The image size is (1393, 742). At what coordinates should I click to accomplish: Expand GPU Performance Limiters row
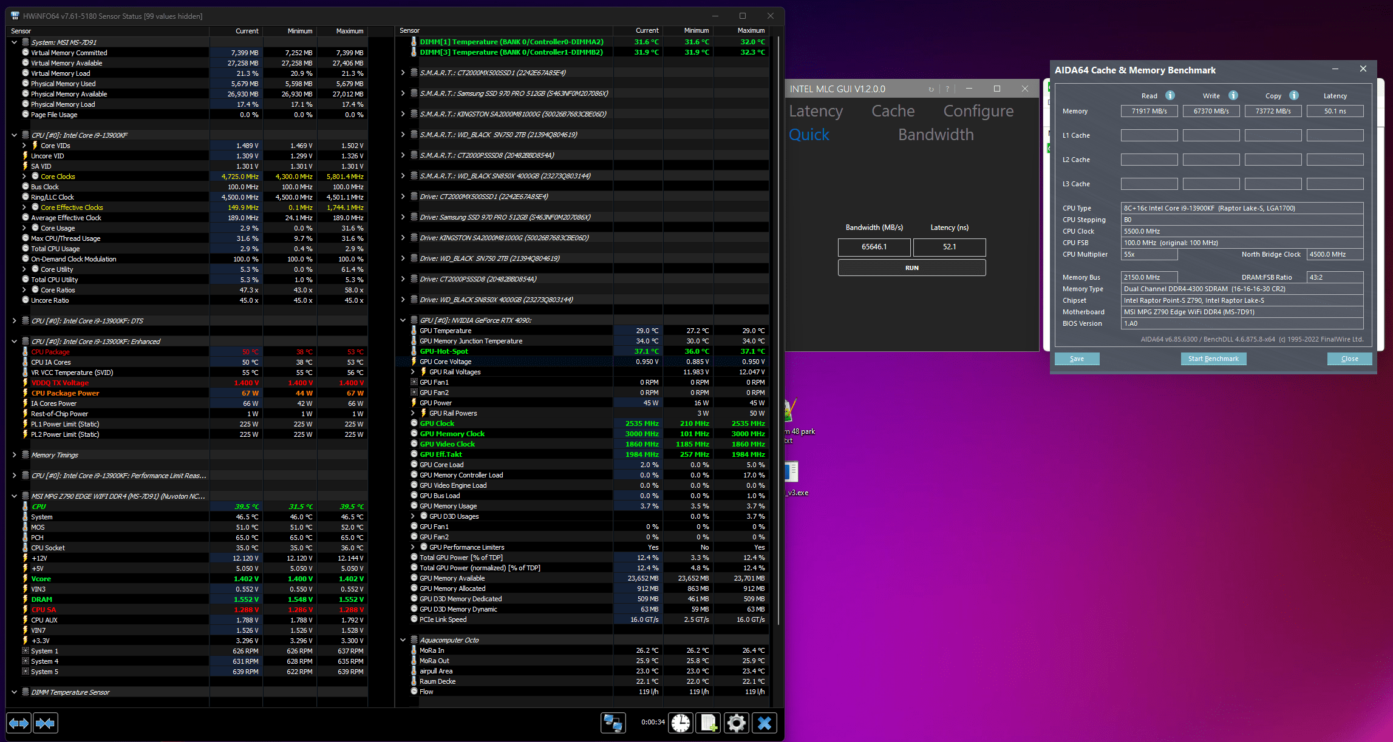(x=413, y=547)
